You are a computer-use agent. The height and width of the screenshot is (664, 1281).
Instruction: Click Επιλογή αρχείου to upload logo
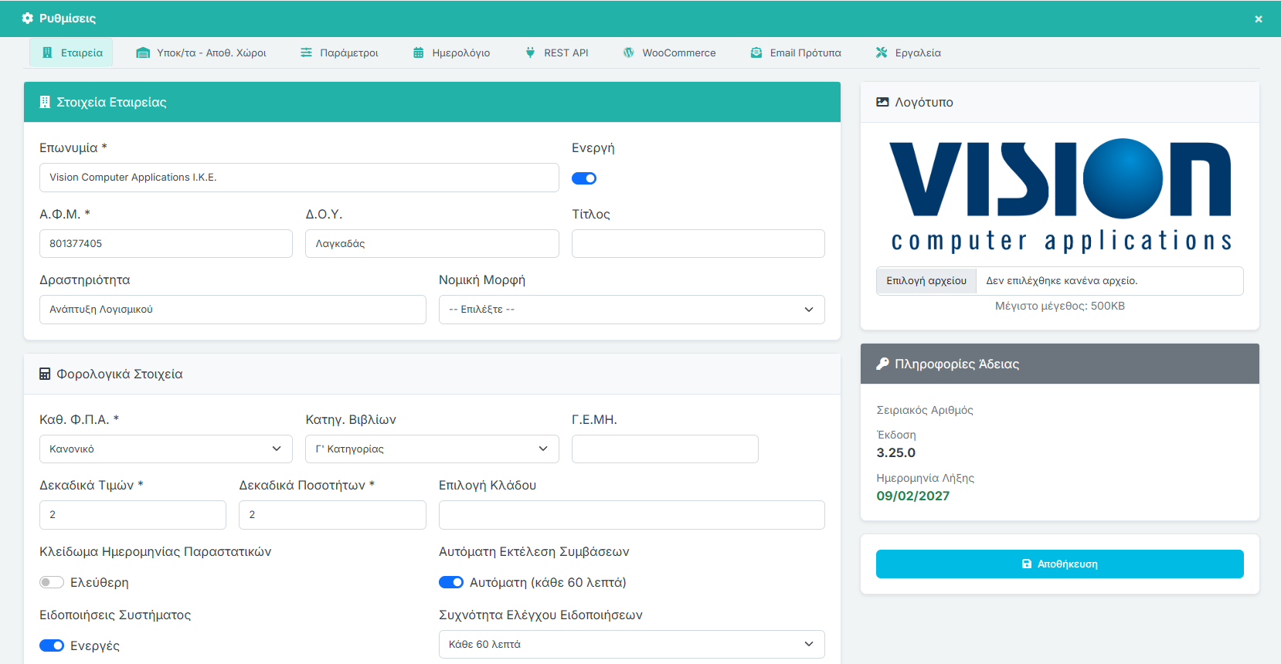coord(926,281)
